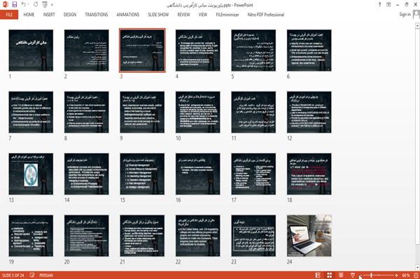Click the user account avatar icon
The width and height of the screenshot is (420, 279).
pos(416,14)
